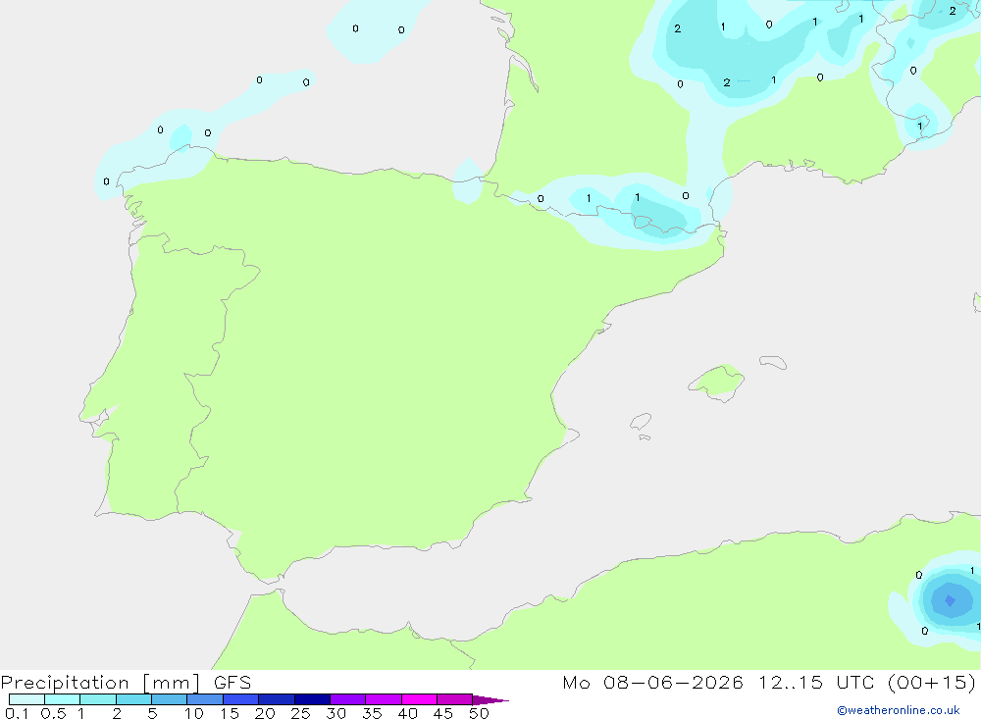Select the 2–5 mm legend color
981x719 pixels.
pos(133,699)
